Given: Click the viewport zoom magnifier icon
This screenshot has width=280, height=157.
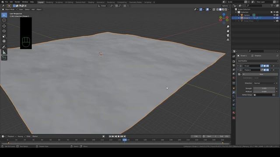Looking at the screenshot, I should coord(228,27).
